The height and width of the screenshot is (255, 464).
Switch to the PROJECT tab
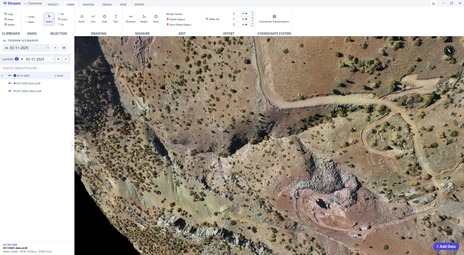coord(53,5)
